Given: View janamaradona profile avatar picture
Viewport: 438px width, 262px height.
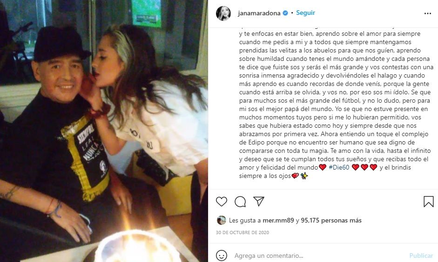Looking at the screenshot, I should 223,13.
